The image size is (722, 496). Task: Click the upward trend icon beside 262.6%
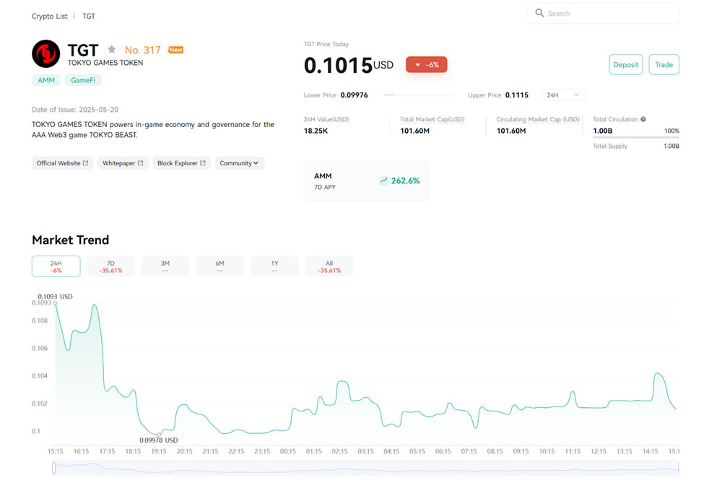pyautogui.click(x=383, y=180)
